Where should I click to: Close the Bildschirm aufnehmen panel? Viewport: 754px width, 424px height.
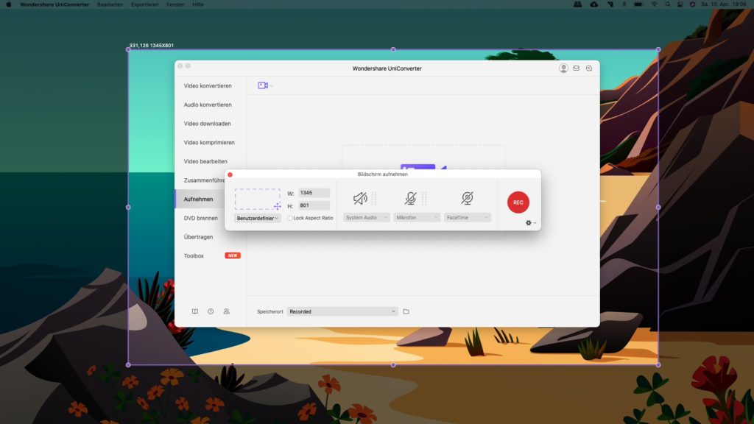pos(230,174)
